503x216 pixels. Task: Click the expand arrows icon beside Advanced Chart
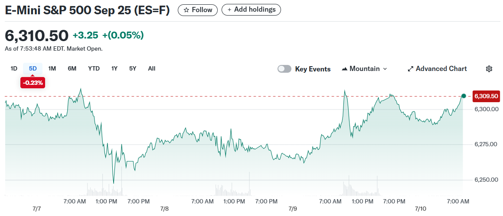click(410, 69)
